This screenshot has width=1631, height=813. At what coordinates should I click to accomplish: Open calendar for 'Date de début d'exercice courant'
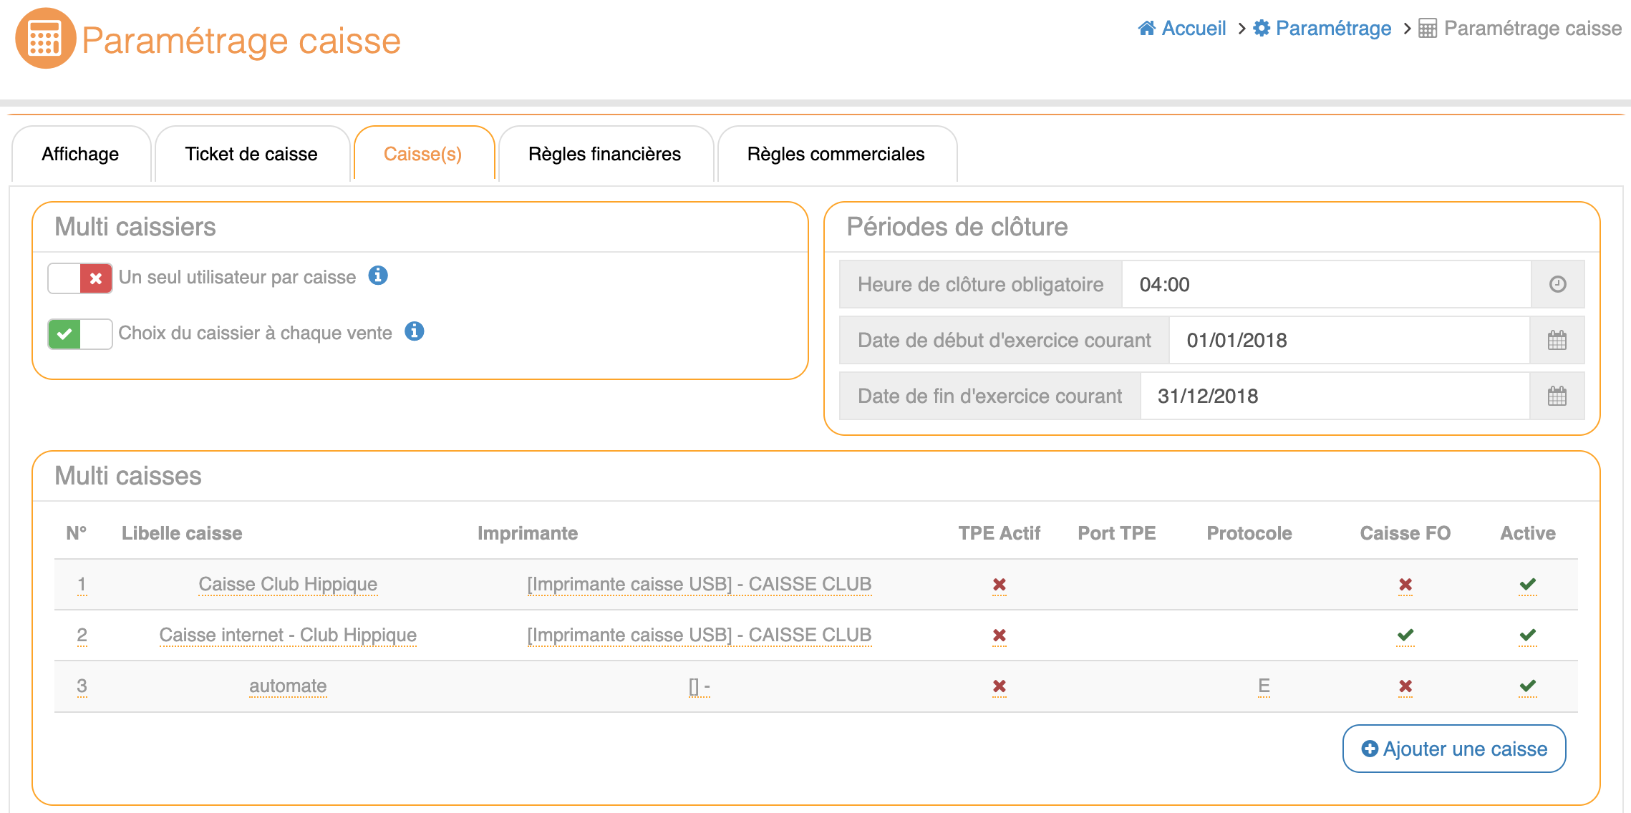pos(1557,340)
